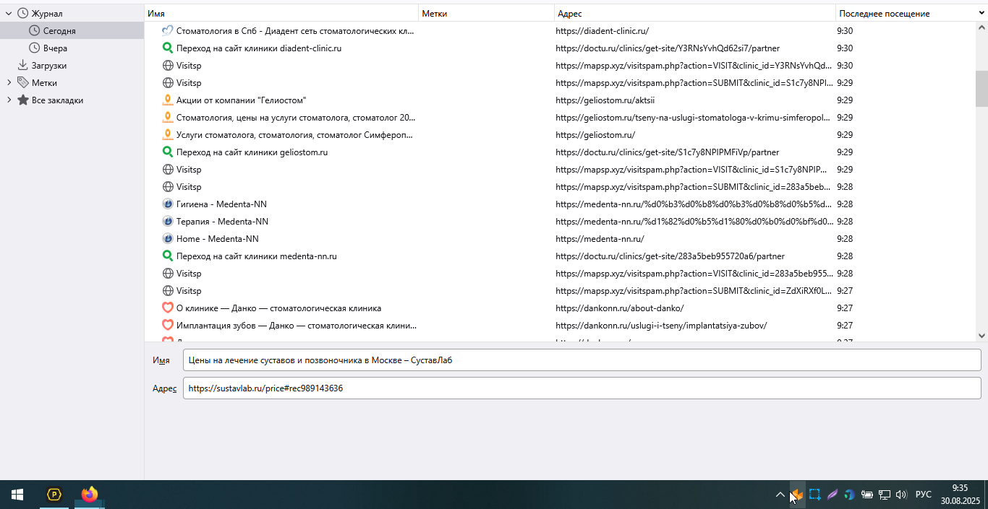Click the scrollbar up arrow of list
The width and height of the screenshot is (988, 509).
click(981, 27)
